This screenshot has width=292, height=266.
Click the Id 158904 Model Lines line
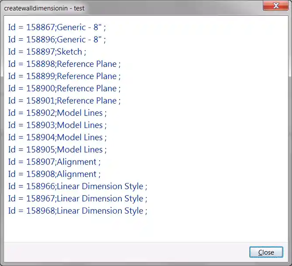[57, 137]
